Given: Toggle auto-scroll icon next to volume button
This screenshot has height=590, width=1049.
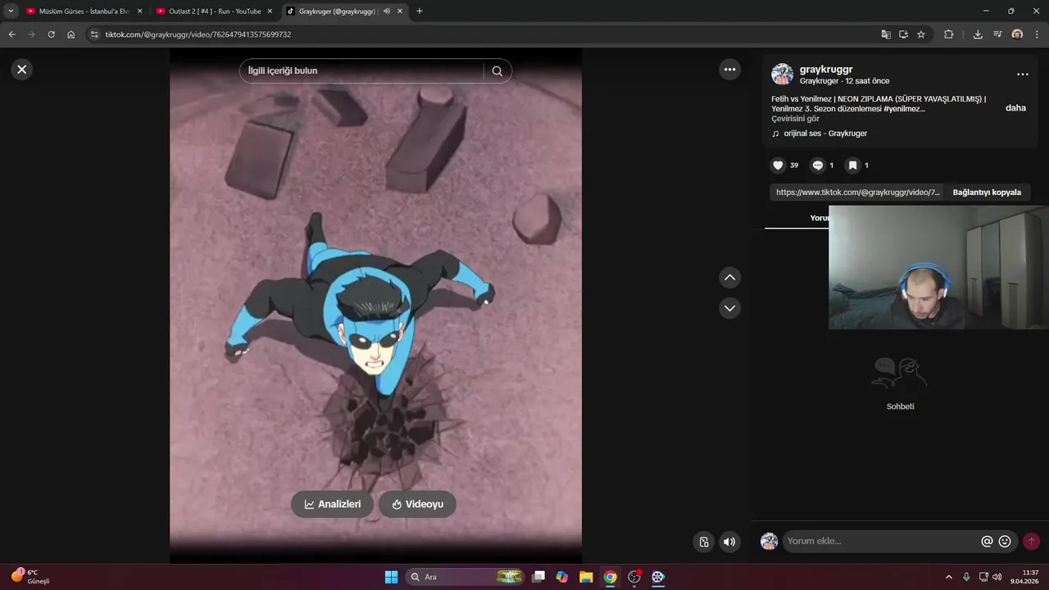Looking at the screenshot, I should (x=703, y=542).
